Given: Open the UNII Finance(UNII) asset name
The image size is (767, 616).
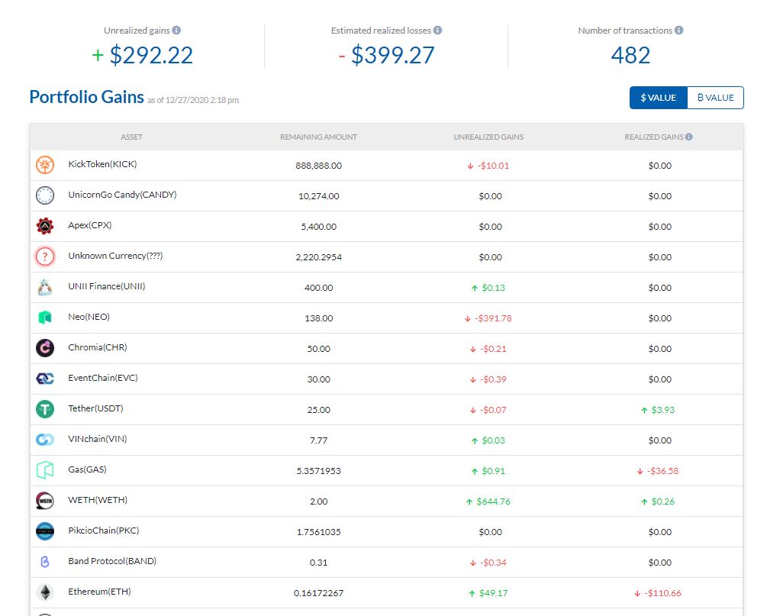Looking at the screenshot, I should click(x=106, y=286).
